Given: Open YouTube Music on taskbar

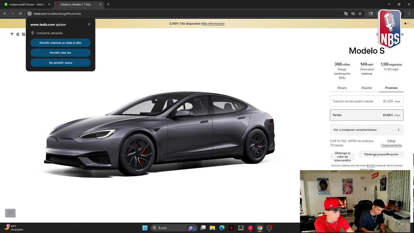Looking at the screenshot, I should 250,228.
